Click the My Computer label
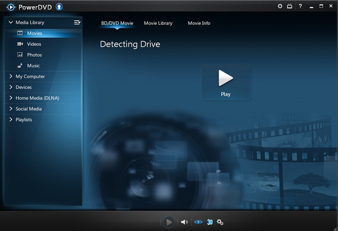Viewport: 338px width, 231px height. click(x=30, y=77)
